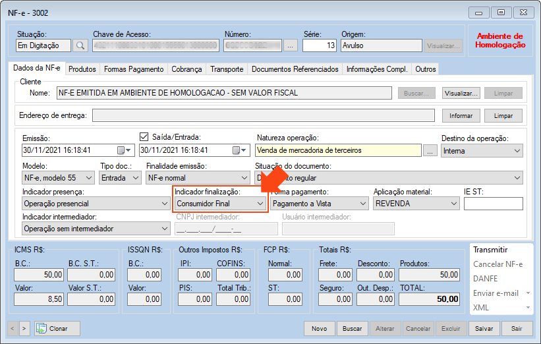Click the Salvar button
541x344 pixels.
(484, 328)
